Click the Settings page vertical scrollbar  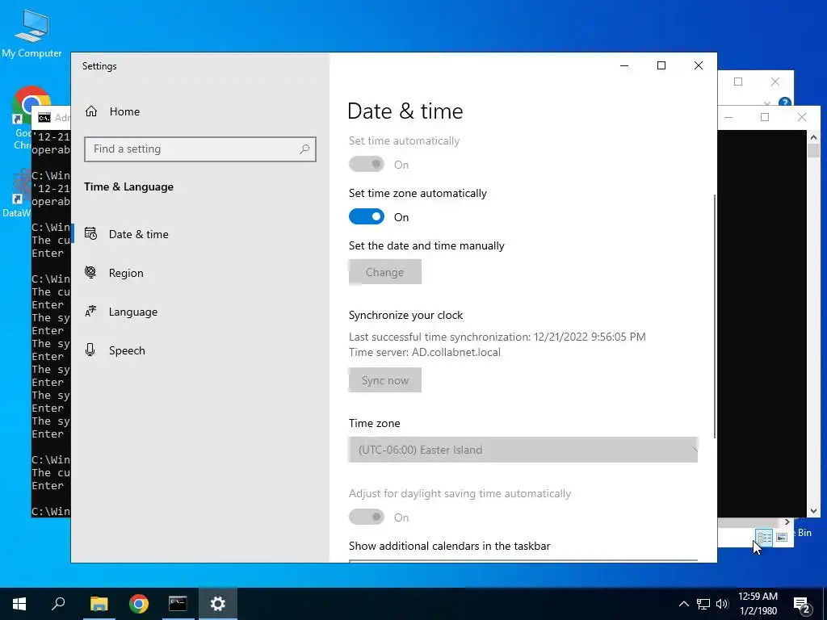click(715, 316)
